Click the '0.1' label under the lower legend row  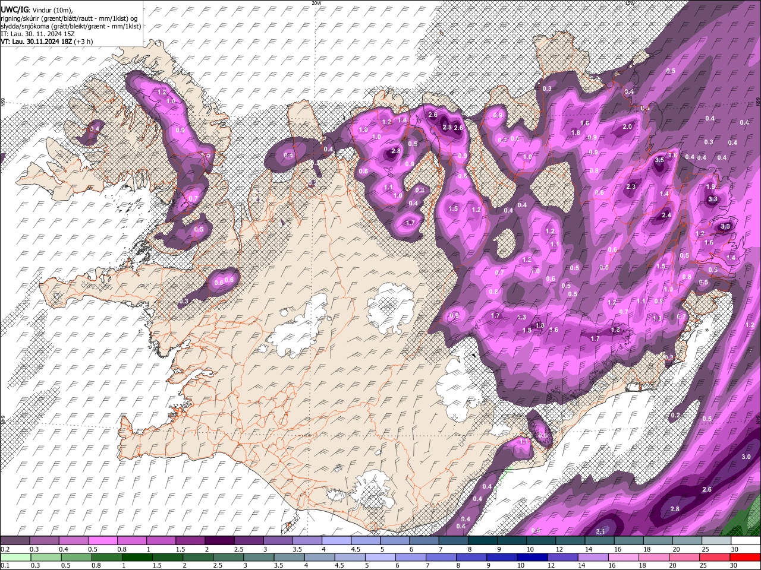tap(4, 565)
